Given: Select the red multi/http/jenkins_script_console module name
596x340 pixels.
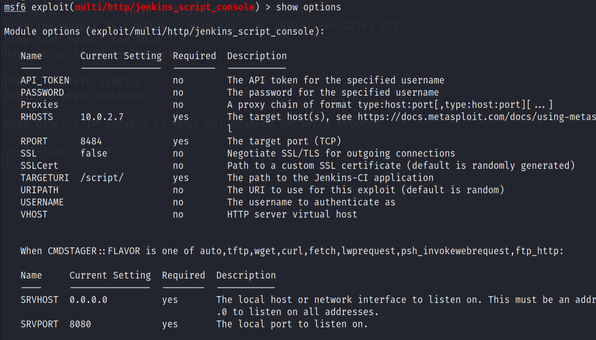Looking at the screenshot, I should [x=165, y=7].
